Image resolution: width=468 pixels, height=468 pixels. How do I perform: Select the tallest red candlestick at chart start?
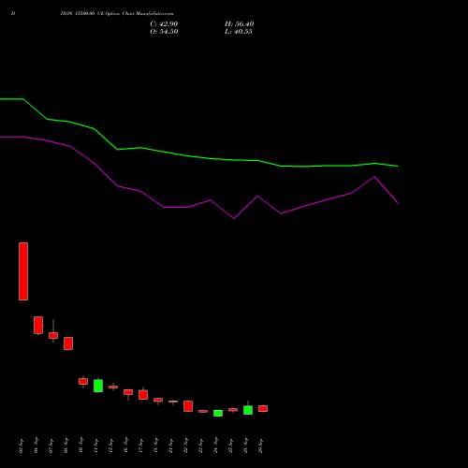(x=23, y=271)
